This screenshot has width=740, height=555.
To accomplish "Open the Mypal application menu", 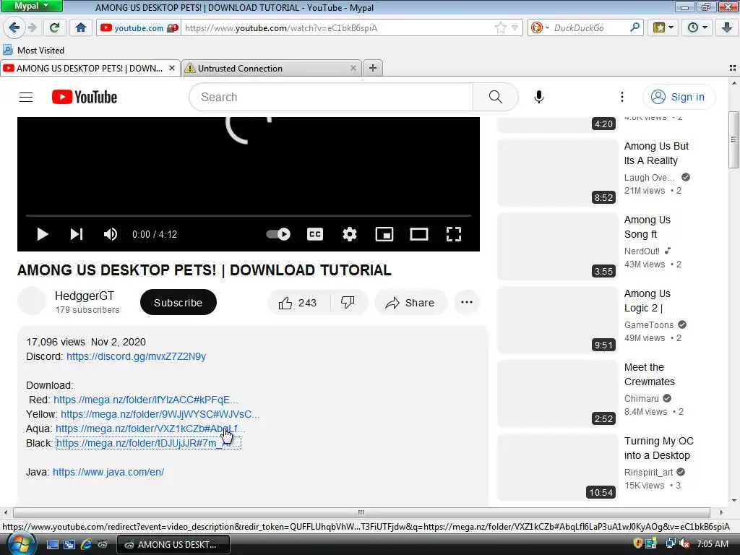I will click(31, 6).
